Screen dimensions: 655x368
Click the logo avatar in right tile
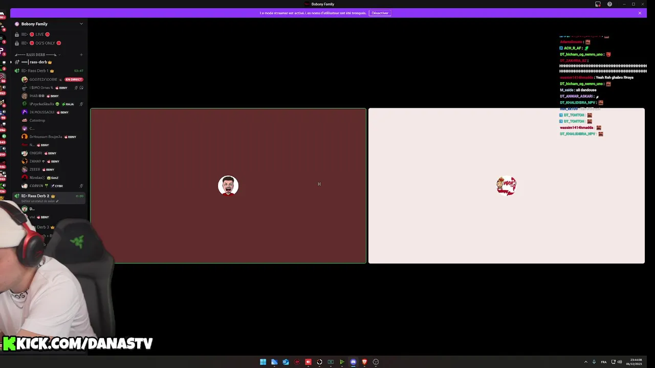(x=507, y=186)
